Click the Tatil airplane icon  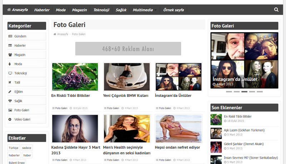click(10, 82)
